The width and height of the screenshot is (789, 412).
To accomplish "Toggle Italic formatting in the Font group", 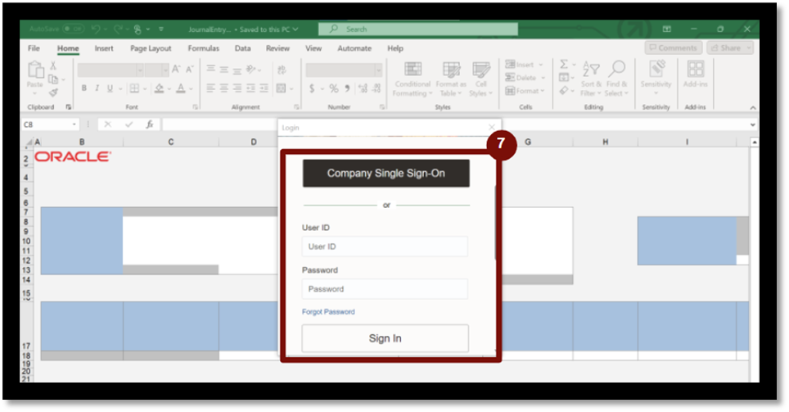I will point(97,88).
